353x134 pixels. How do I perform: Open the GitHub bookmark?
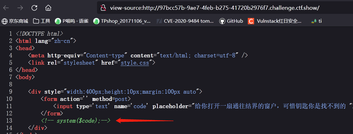click(x=231, y=21)
